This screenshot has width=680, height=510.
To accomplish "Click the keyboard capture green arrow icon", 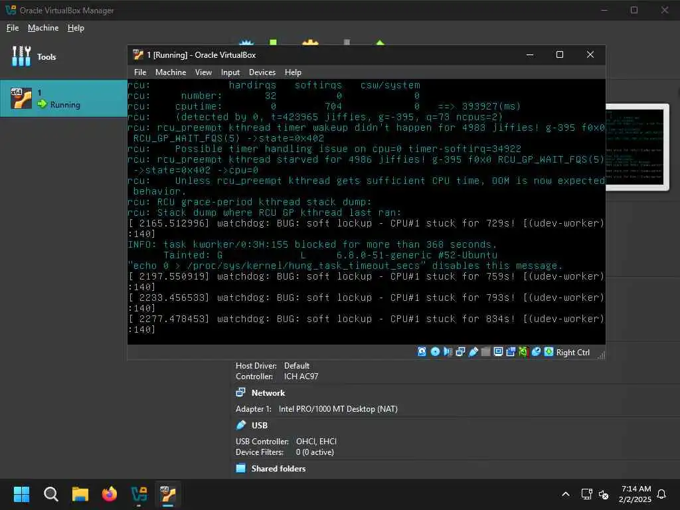I will (549, 352).
